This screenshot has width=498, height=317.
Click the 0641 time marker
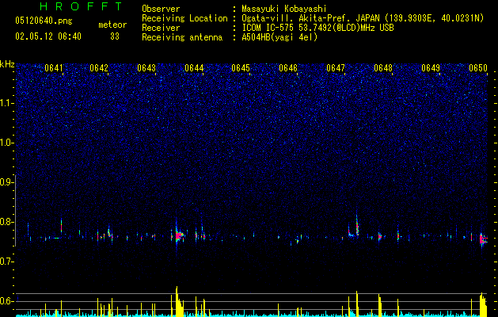click(54, 68)
